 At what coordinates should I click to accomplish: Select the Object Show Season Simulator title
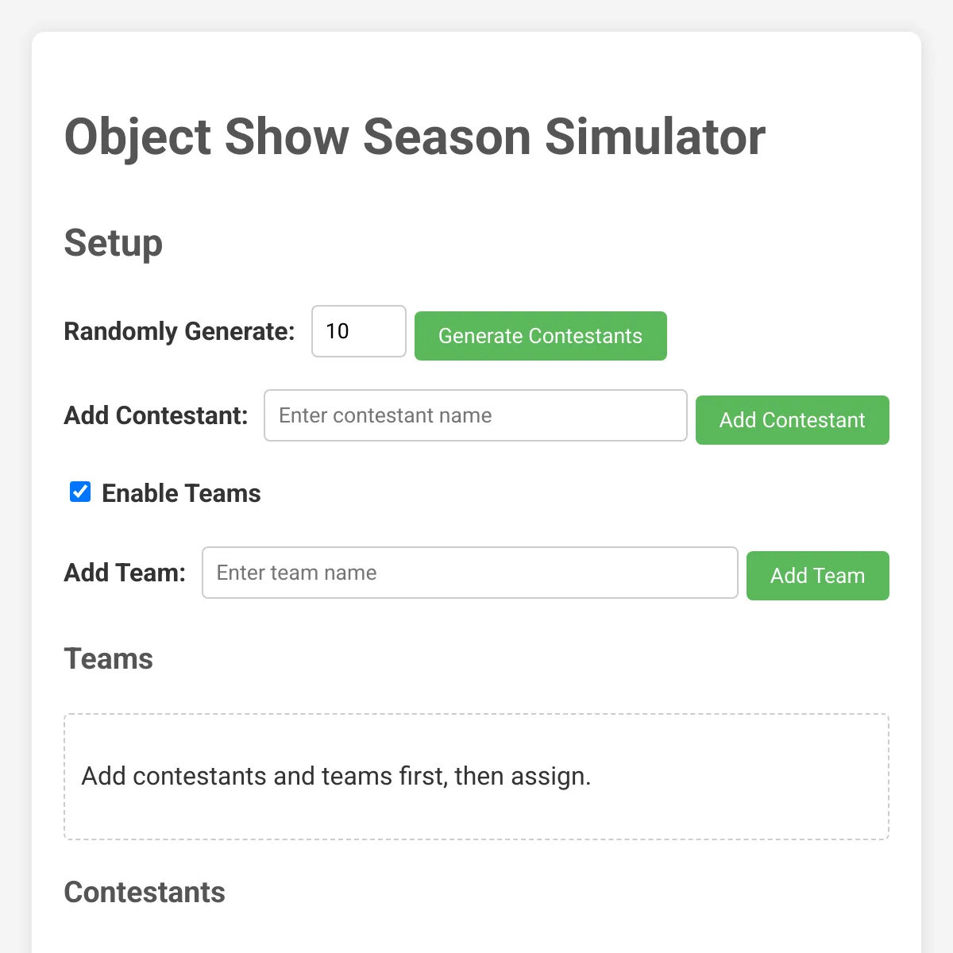point(415,137)
